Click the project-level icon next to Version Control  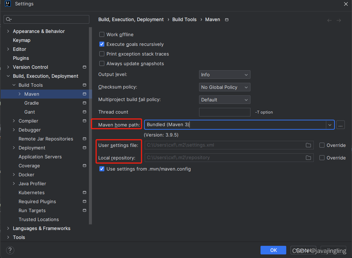point(84,67)
